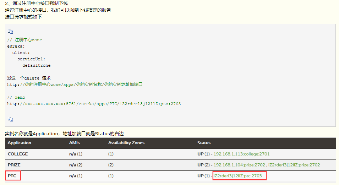Click the 'eureka:' code line
The width and height of the screenshot is (339, 185).
[16, 46]
